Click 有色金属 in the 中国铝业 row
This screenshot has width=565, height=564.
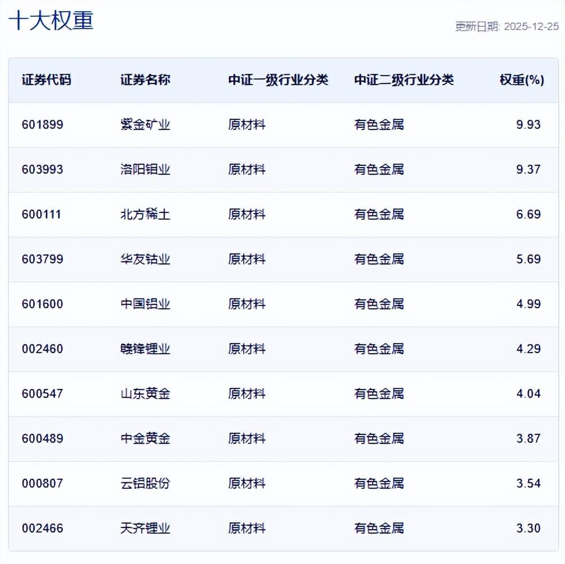(x=379, y=304)
